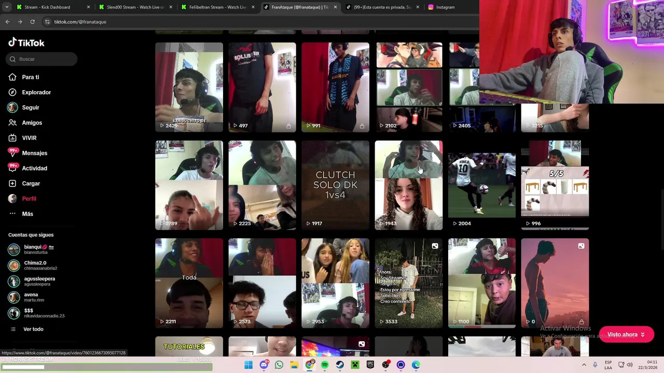This screenshot has height=373, width=664.
Task: Open Steam from the taskbar
Action: [x=340, y=365]
